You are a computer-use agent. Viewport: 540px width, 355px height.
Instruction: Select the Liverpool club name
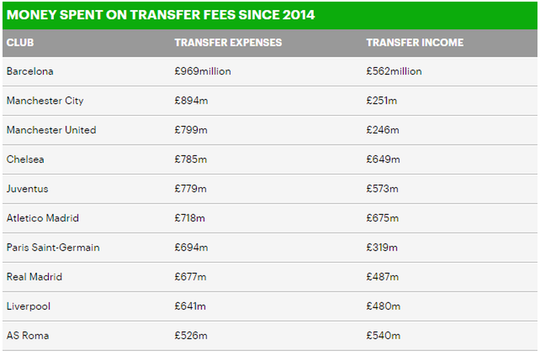(28, 306)
